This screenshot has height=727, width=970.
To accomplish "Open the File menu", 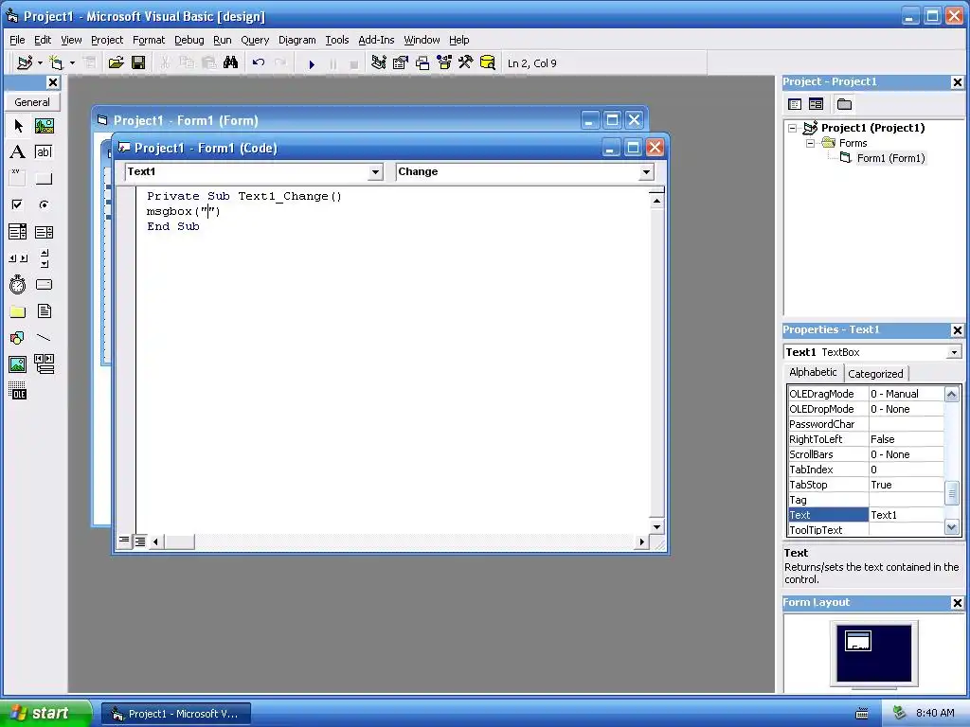I will [17, 40].
